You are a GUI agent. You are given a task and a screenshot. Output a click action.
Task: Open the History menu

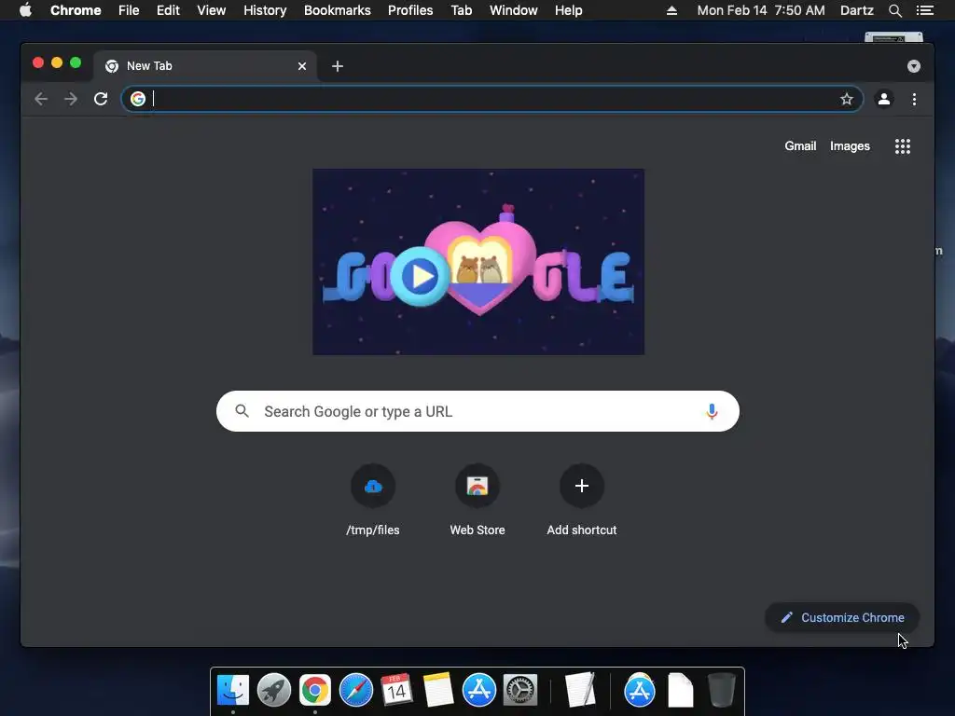265,10
